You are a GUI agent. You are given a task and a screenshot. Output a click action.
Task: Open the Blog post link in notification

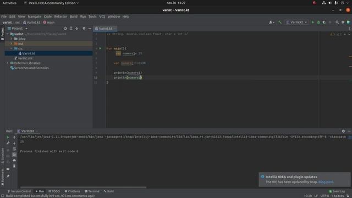click(326, 182)
